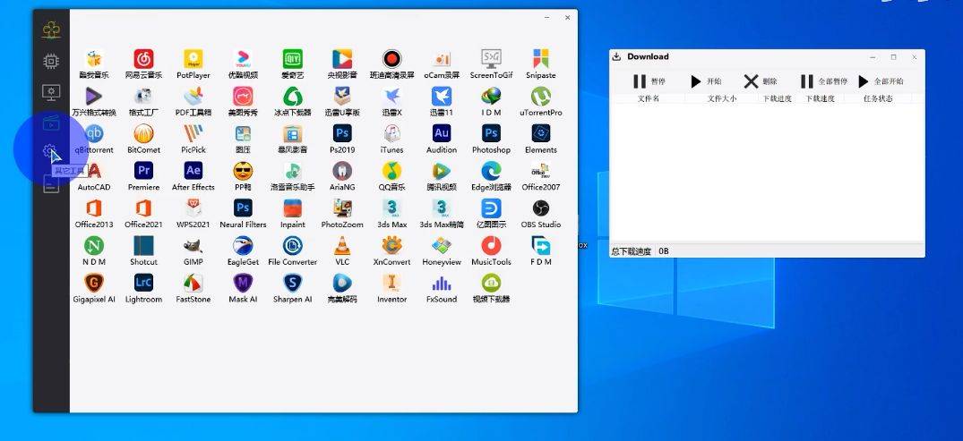Select the After Effects icon

click(x=193, y=172)
